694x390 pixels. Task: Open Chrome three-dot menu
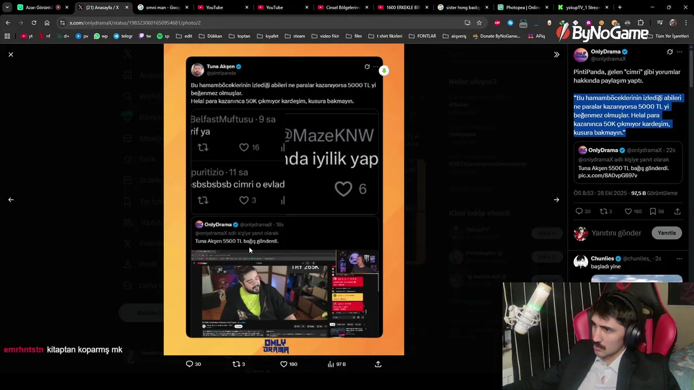(x=685, y=23)
